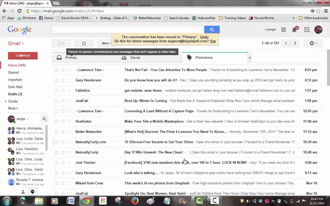
Task: Open Firefox from the taskbar
Action: pos(135,201)
